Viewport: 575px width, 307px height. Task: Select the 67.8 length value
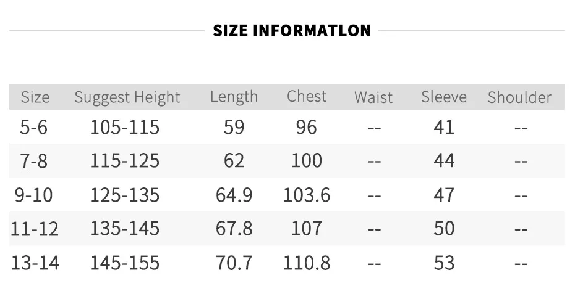pyautogui.click(x=234, y=229)
